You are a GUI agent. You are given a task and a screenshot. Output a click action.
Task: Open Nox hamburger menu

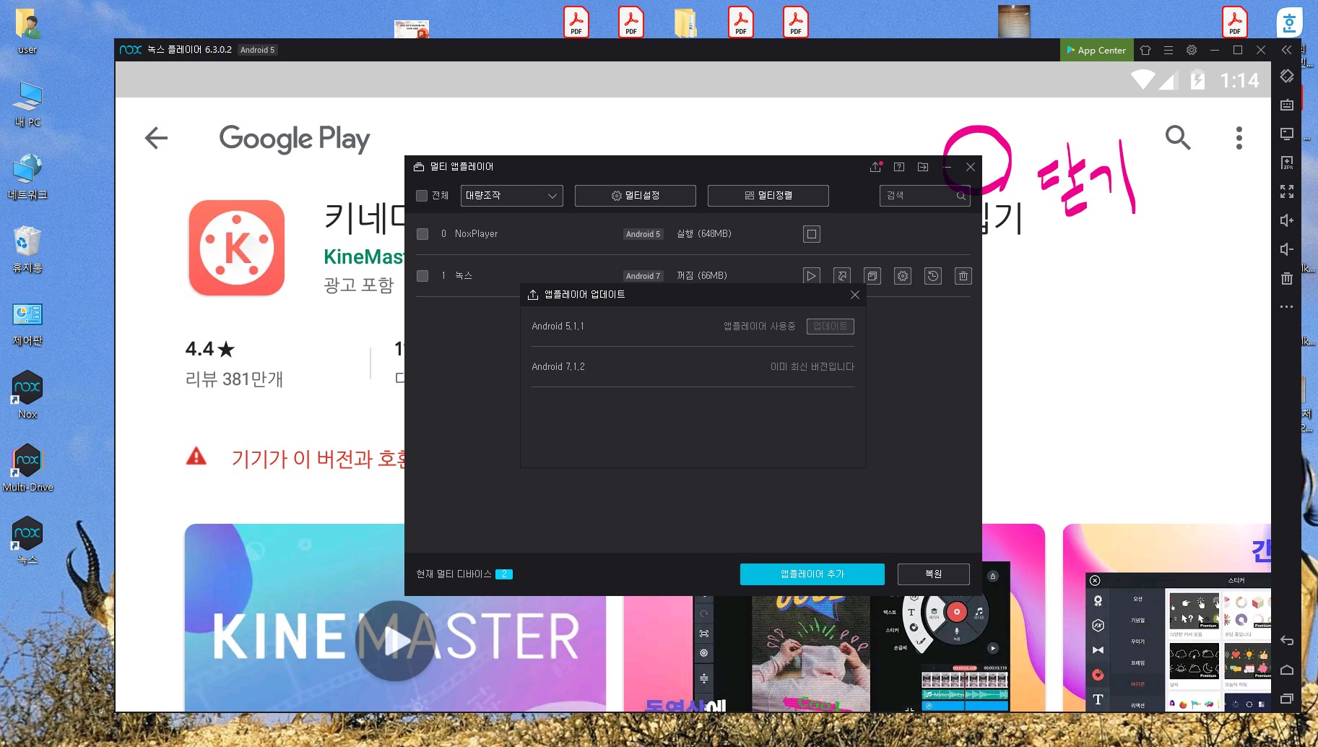pos(1169,50)
